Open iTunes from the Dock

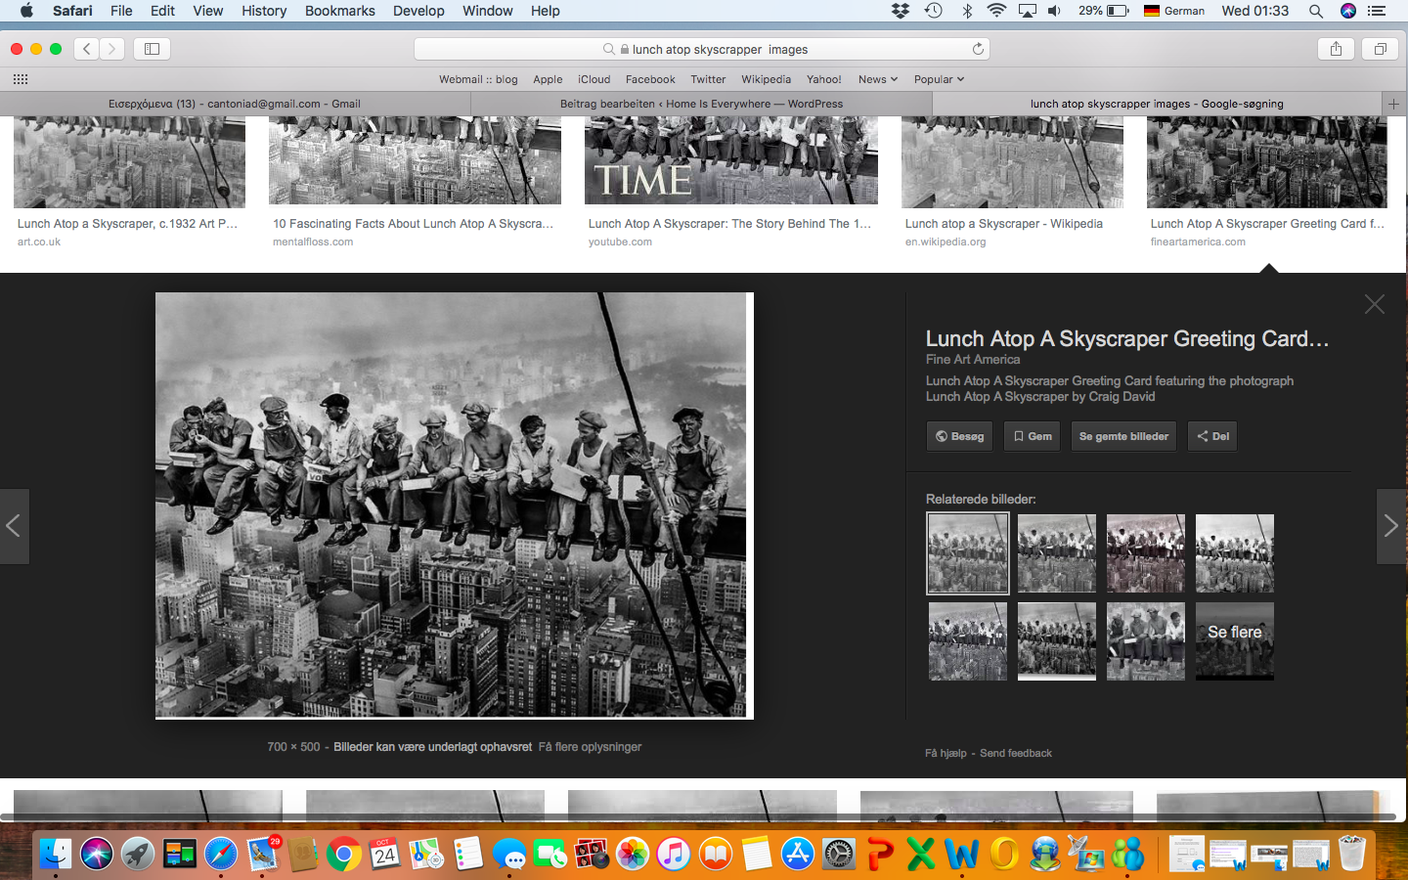[674, 854]
